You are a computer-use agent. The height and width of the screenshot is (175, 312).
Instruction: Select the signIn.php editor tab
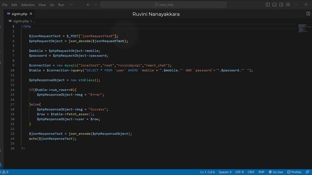pos(19,14)
